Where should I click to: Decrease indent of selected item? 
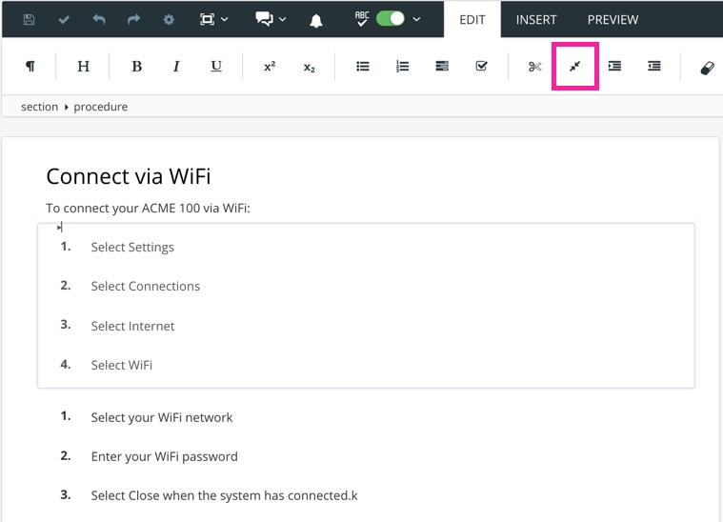(x=653, y=66)
